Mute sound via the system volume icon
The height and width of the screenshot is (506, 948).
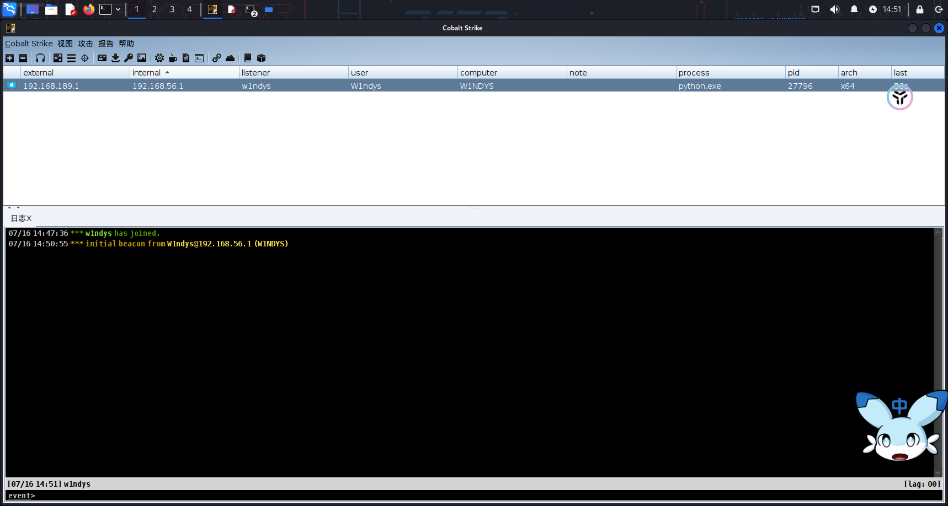[834, 9]
